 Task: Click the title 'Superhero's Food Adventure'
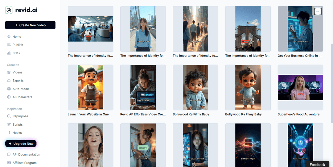point(298,114)
